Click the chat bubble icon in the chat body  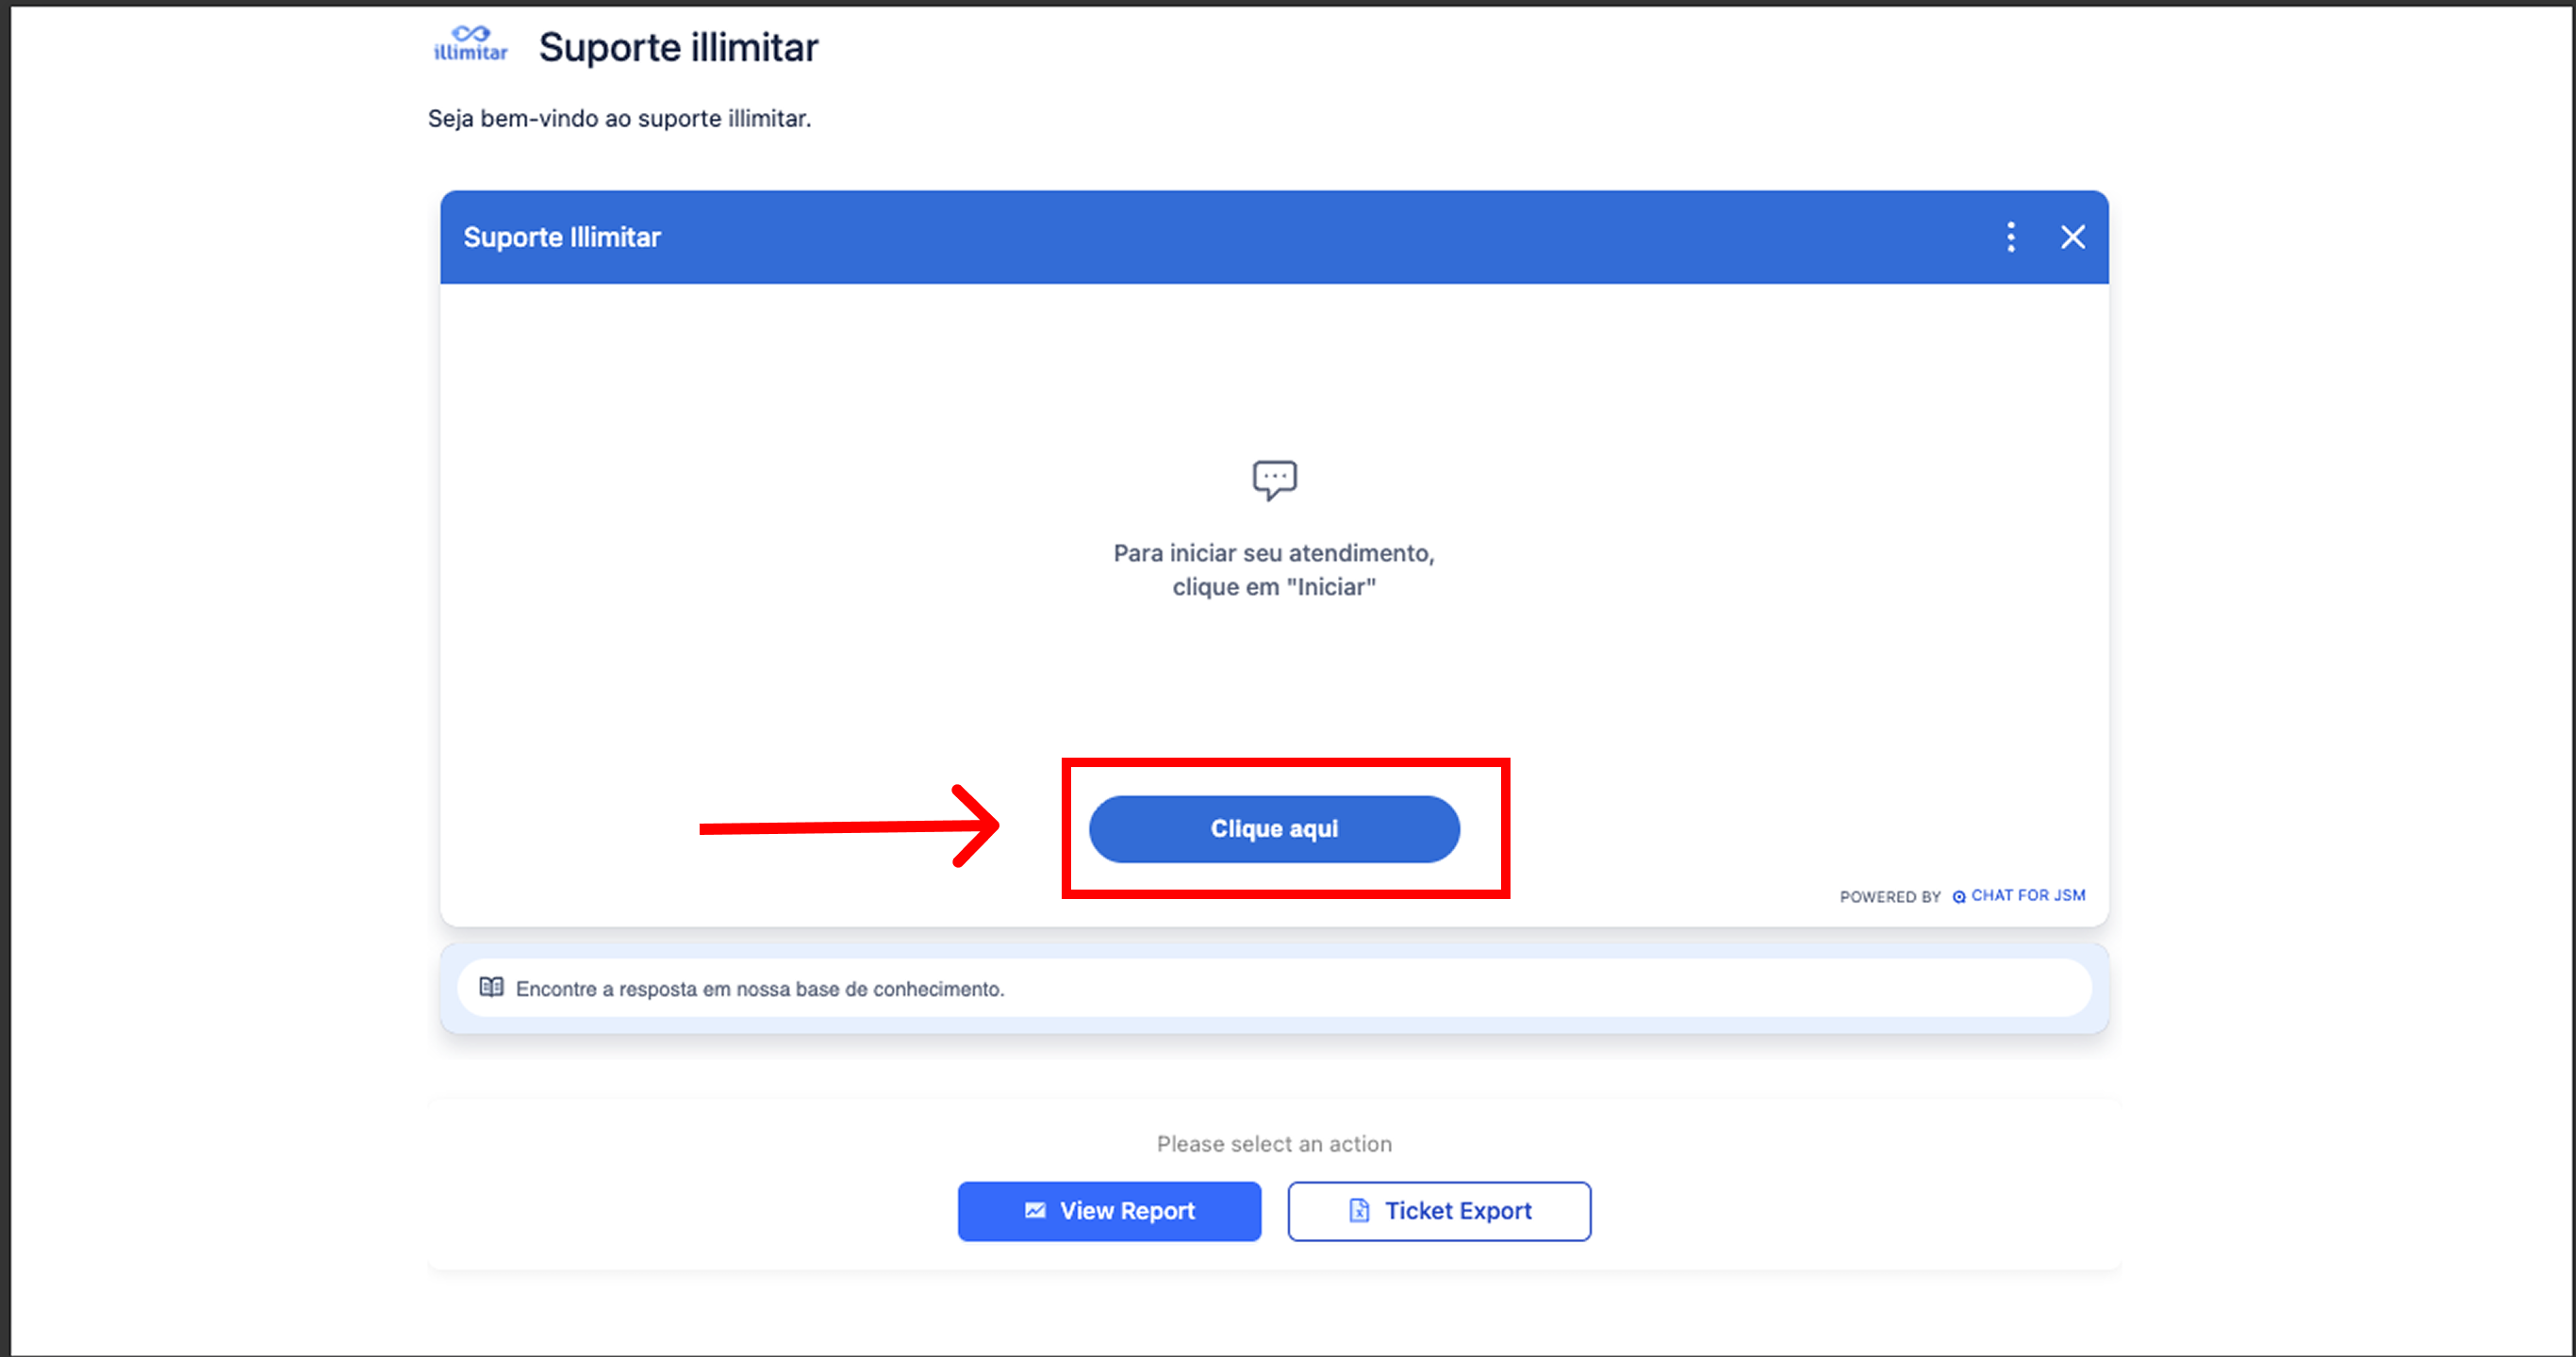[x=1274, y=480]
